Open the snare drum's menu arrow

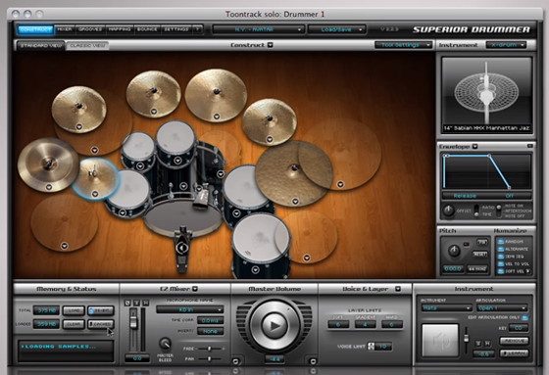[123, 212]
